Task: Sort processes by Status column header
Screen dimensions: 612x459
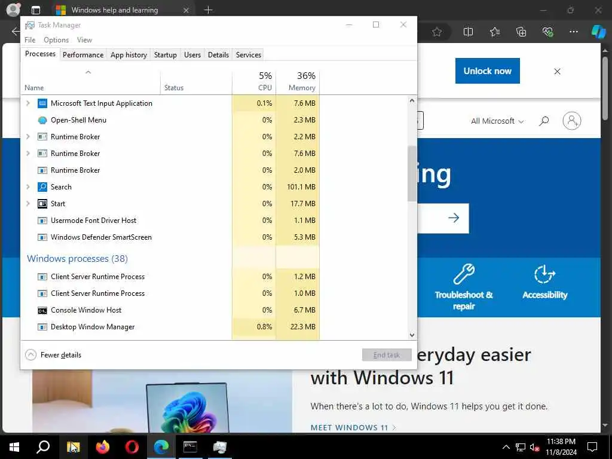Action: click(x=196, y=81)
